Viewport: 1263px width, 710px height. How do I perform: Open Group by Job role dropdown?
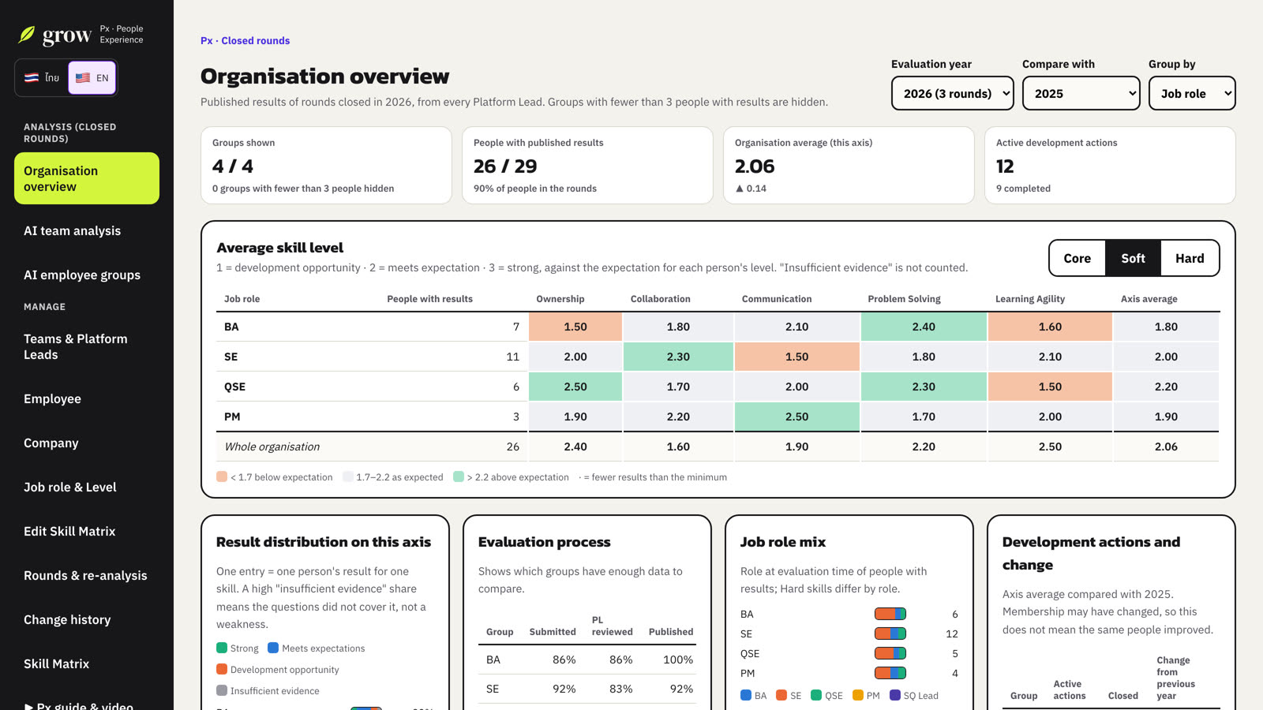[1192, 93]
